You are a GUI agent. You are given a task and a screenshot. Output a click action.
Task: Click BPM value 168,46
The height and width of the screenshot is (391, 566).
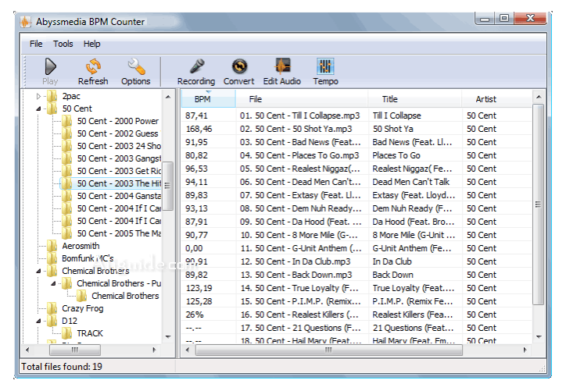tap(199, 129)
